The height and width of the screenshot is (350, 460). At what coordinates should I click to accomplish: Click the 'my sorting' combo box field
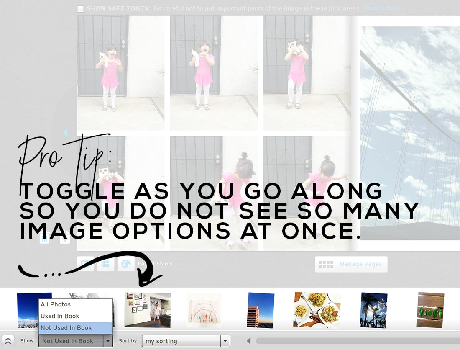click(181, 341)
